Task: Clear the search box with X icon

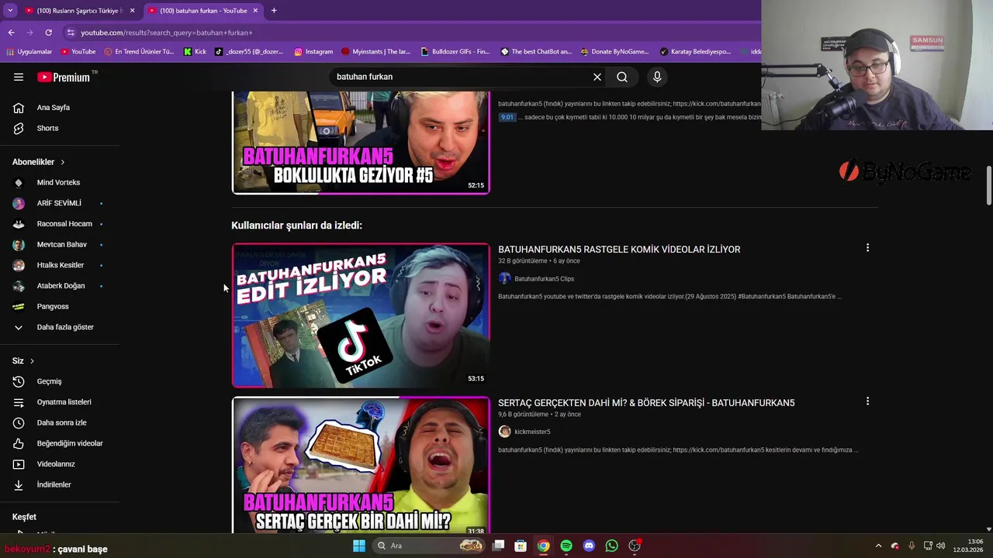Action: click(x=597, y=77)
